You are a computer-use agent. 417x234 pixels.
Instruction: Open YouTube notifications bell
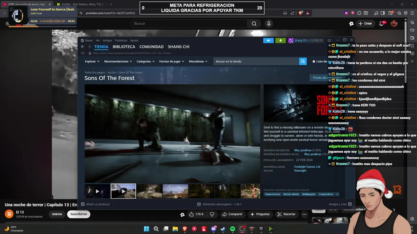[381, 23]
